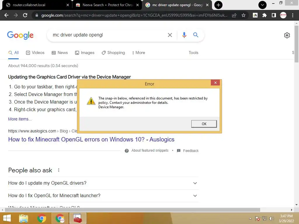This screenshot has width=299, height=224.
Task: Click the magnifying glass search button
Action: click(196, 35)
